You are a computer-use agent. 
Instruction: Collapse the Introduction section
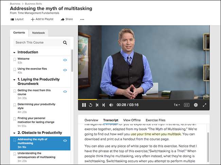pyautogui.click(x=14, y=52)
